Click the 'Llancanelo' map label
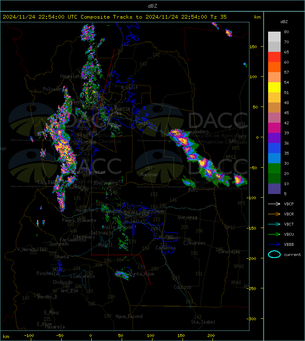Image resolution: width=305 pixels, height=341 pixels. tap(82, 276)
